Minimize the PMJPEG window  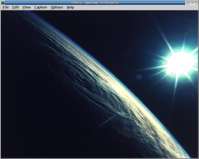(192, 2)
